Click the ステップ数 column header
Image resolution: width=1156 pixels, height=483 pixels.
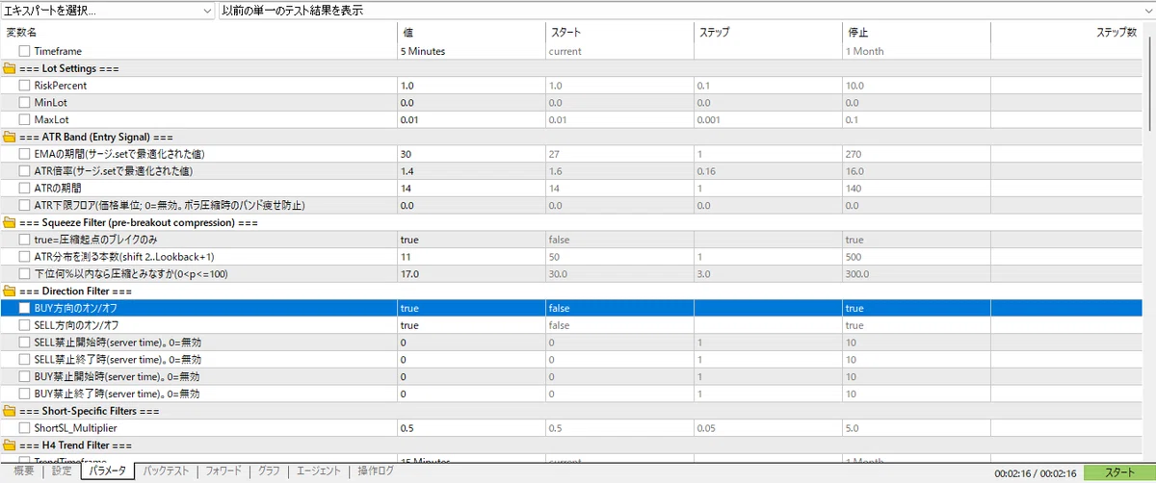tap(1065, 32)
